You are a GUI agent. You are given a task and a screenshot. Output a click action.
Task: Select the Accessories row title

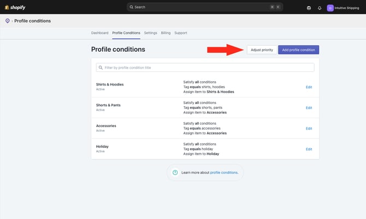(106, 126)
